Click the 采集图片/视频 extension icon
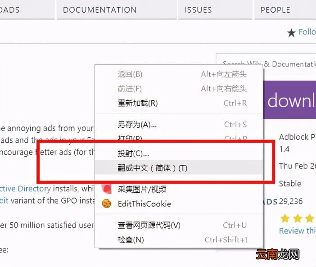Screen dimensions: 316x267 [106, 189]
